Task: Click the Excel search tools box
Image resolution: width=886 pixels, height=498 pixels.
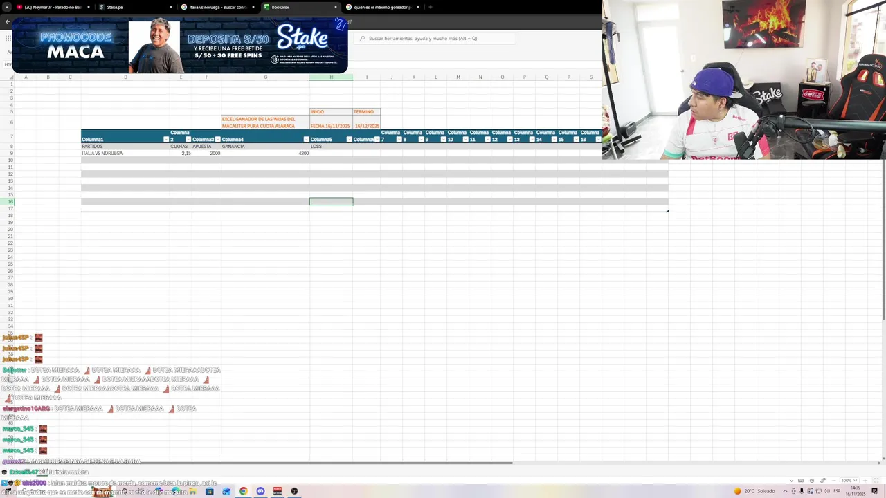Action: 436,39
